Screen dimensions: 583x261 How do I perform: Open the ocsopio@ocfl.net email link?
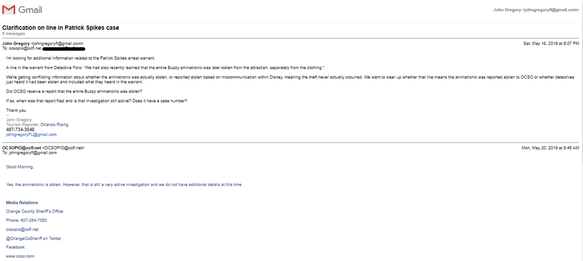22,229
